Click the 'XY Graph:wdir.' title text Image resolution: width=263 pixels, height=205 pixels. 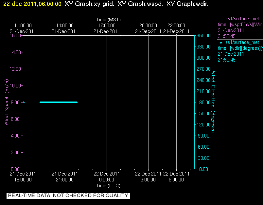pyautogui.click(x=187, y=4)
